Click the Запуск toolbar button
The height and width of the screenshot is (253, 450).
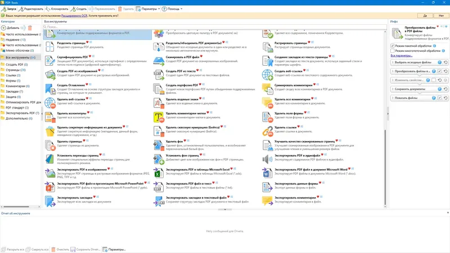click(9, 9)
